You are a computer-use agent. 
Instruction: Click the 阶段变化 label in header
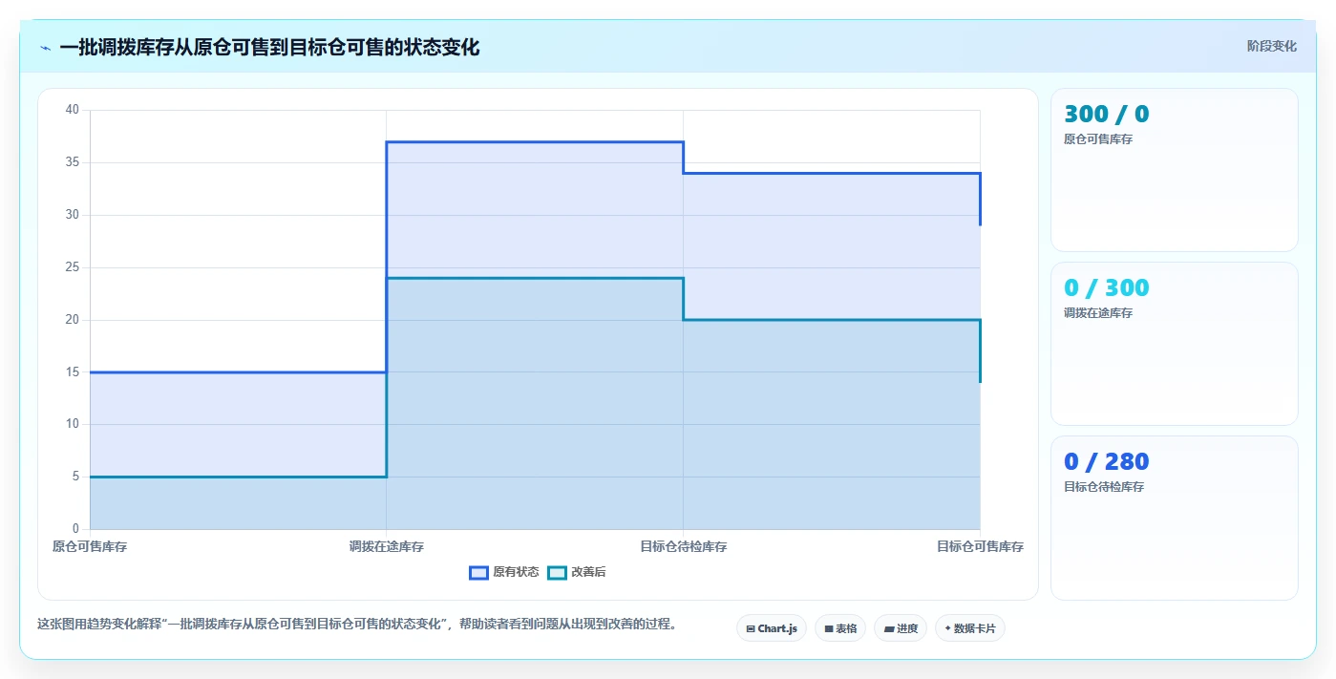1272,46
